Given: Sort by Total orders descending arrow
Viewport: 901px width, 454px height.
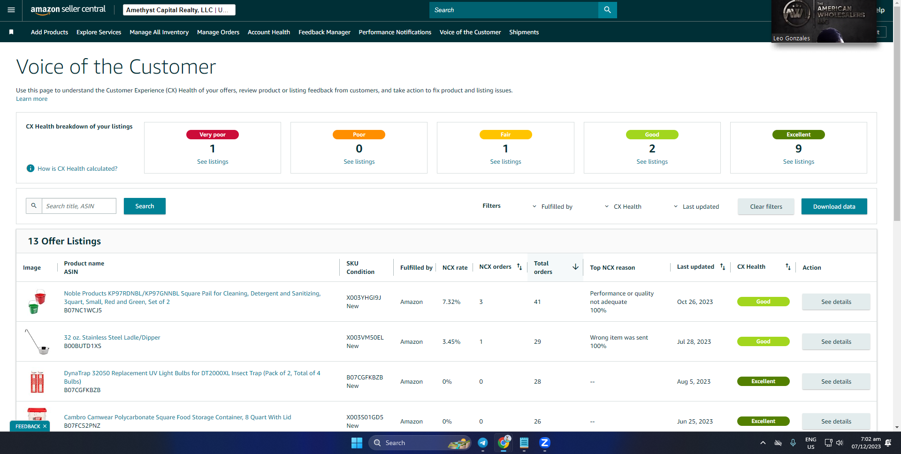Looking at the screenshot, I should click(575, 267).
